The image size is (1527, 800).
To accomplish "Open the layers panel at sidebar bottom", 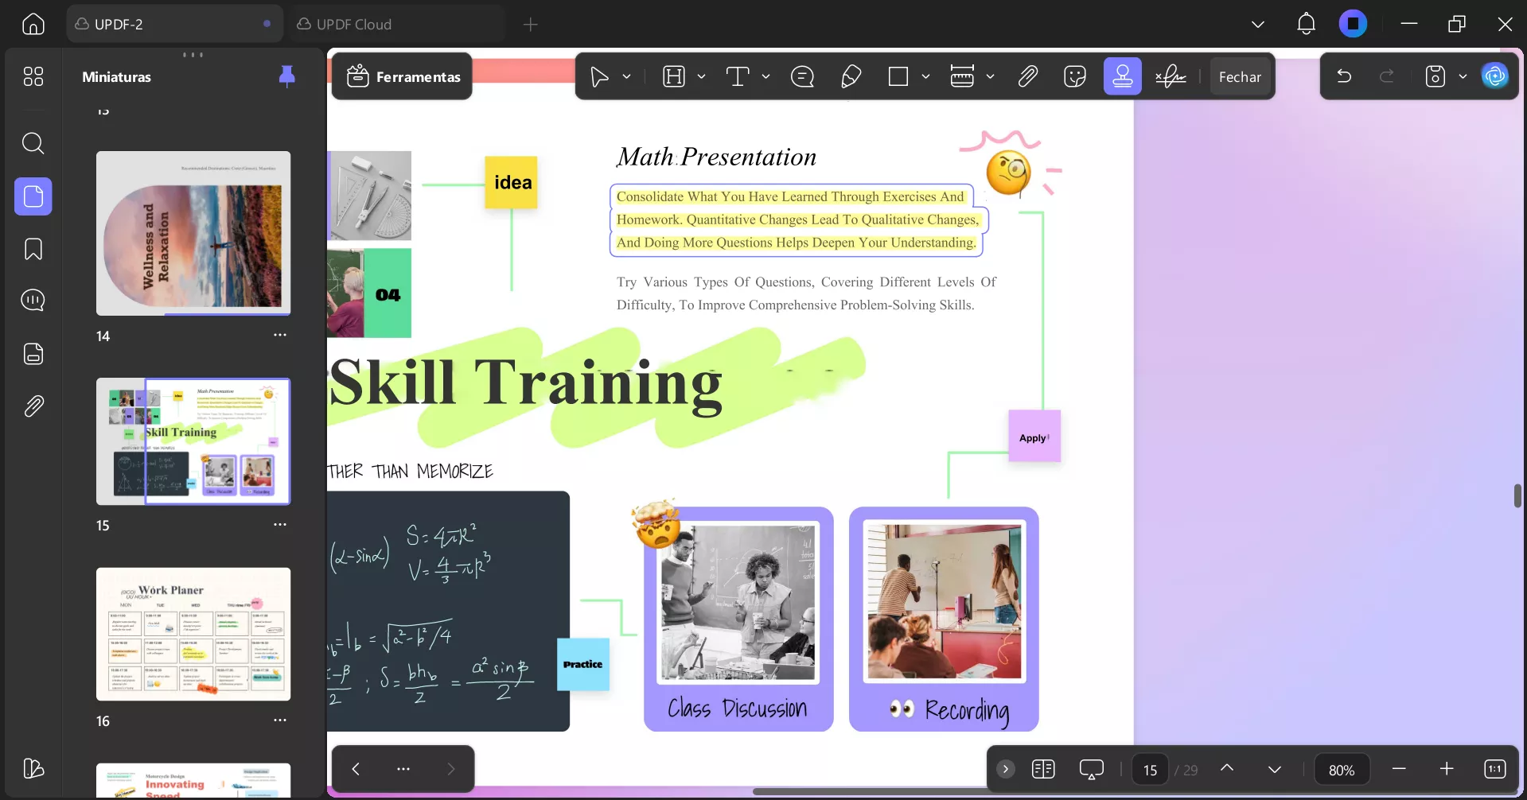I will click(33, 768).
